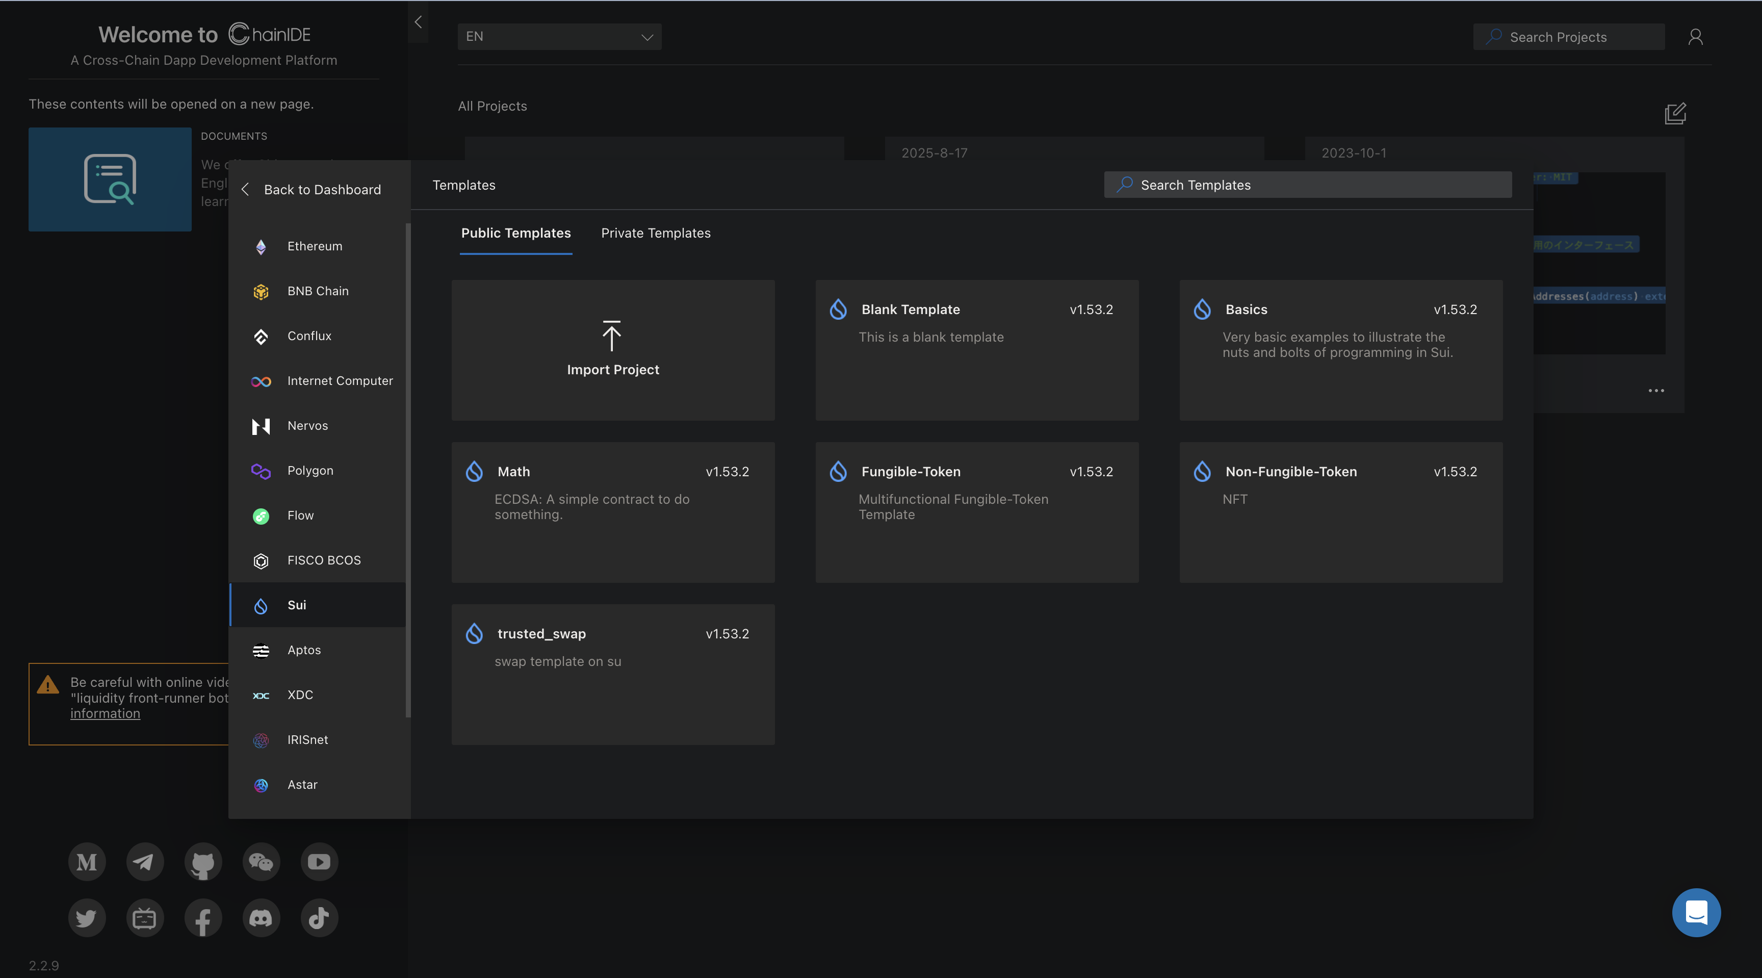Open the Non-Fungible-Token template card
The image size is (1762, 978).
coord(1341,512)
